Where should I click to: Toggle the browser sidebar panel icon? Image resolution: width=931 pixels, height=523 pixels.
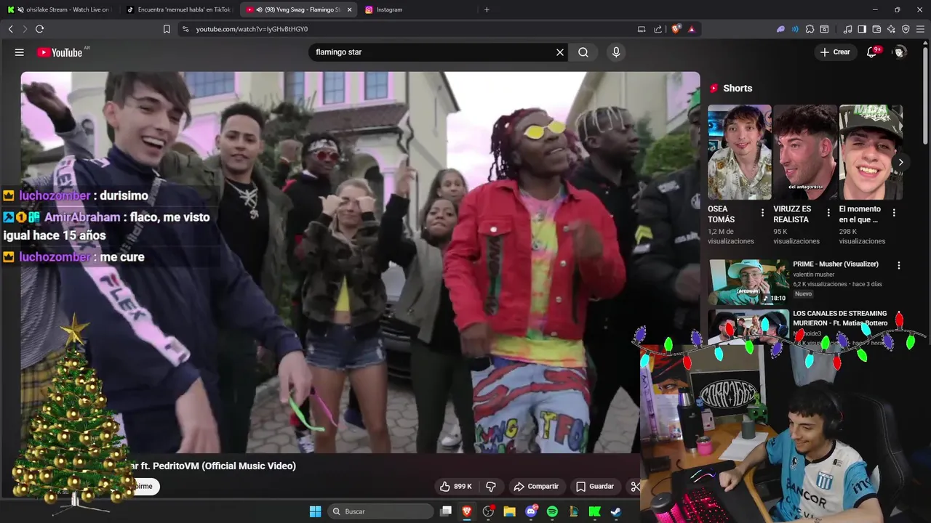coord(862,29)
